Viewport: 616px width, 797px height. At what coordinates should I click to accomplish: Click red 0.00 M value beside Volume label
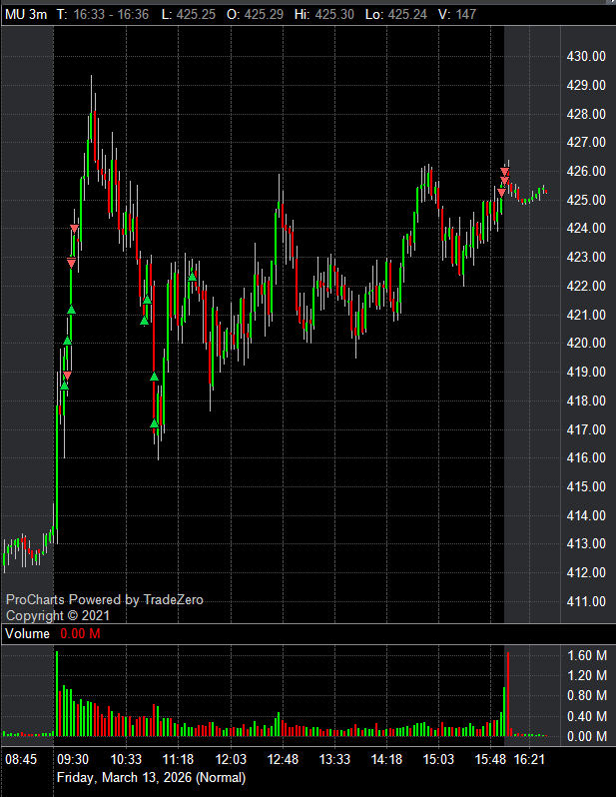80,634
